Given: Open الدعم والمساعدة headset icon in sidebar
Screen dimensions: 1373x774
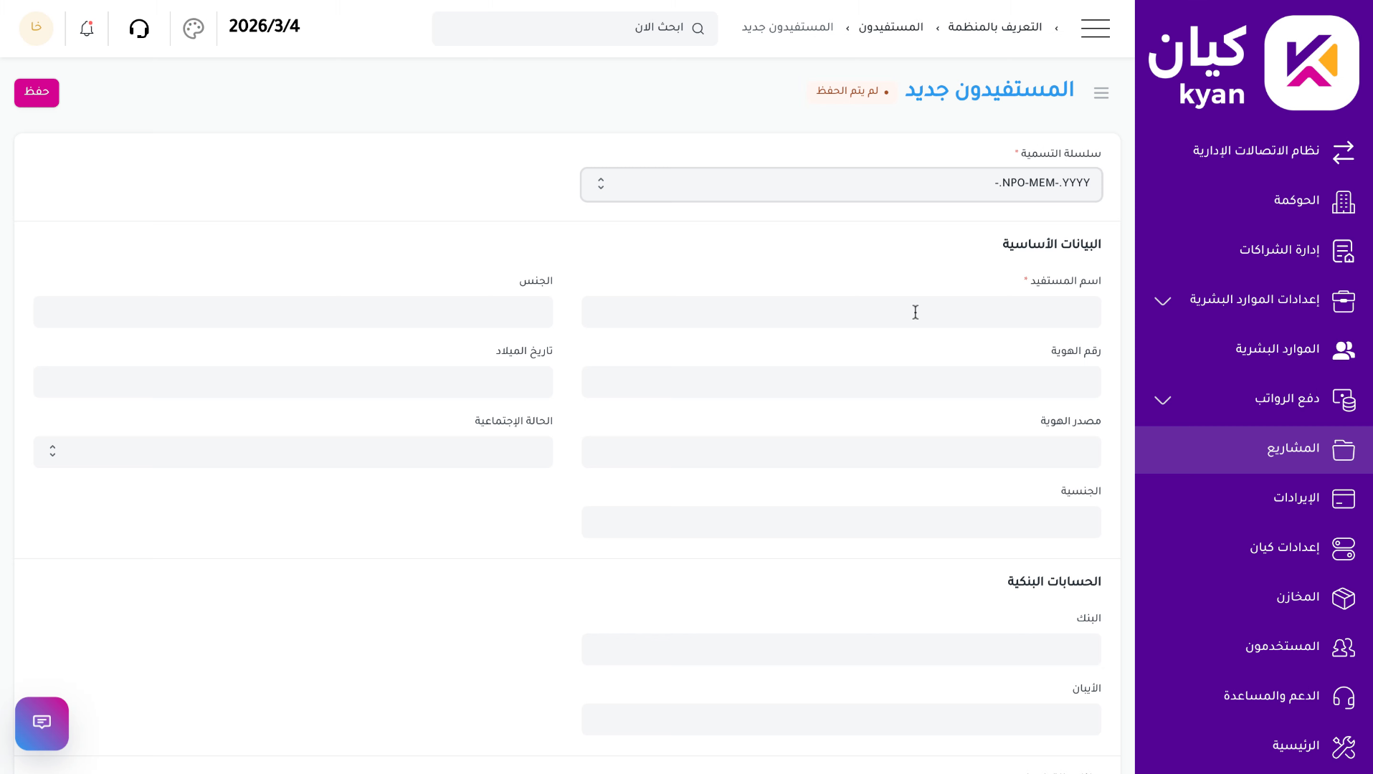Looking at the screenshot, I should 1344,697.
